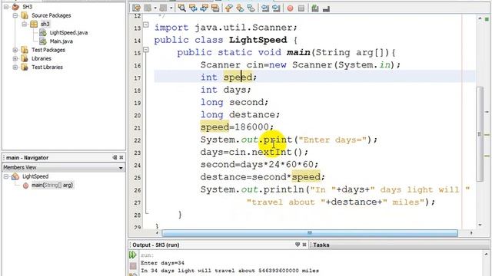Click the main method red circle icon
Image resolution: width=492 pixels, height=276 pixels.
(x=25, y=186)
